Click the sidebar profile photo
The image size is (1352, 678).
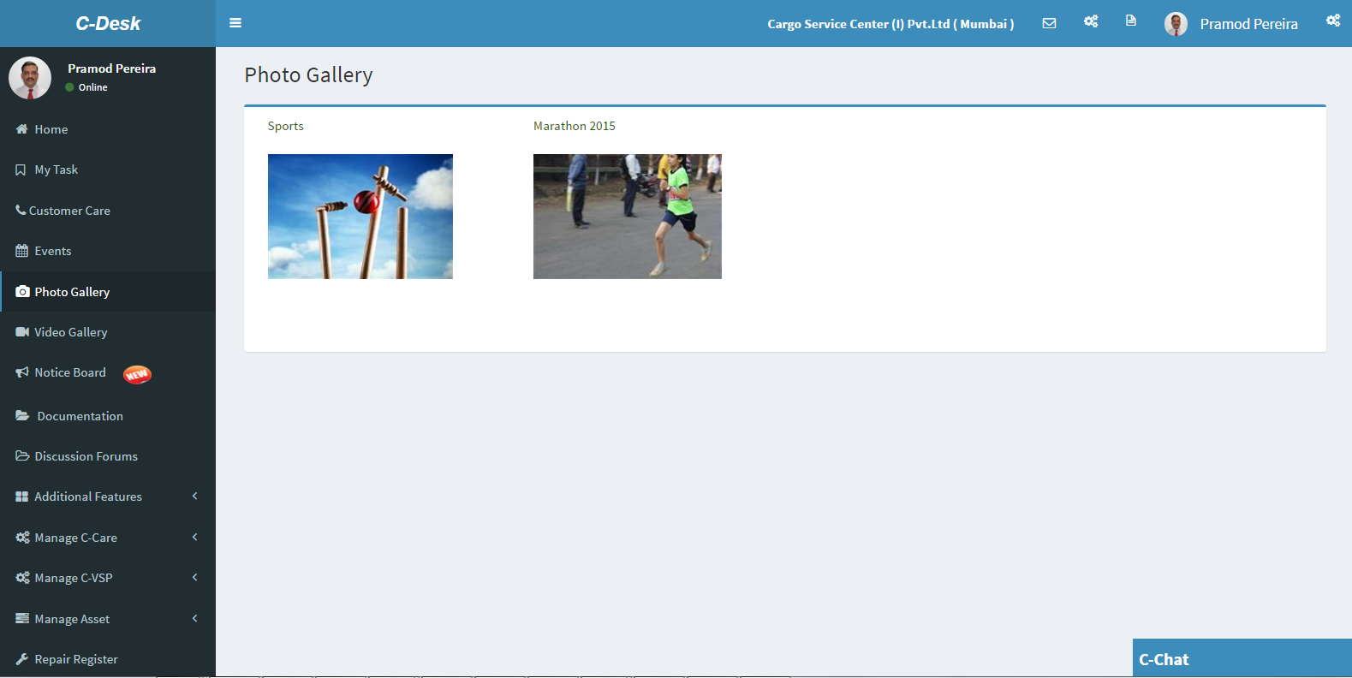tap(30, 78)
